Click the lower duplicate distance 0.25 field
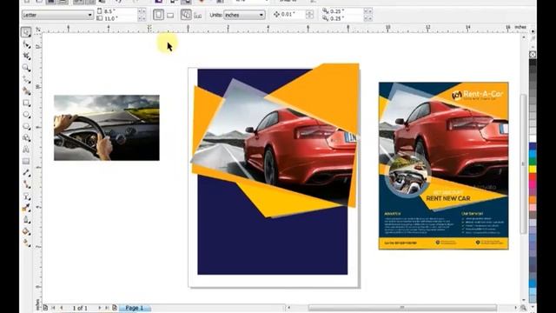This screenshot has width=556, height=313. pyautogui.click(x=347, y=18)
